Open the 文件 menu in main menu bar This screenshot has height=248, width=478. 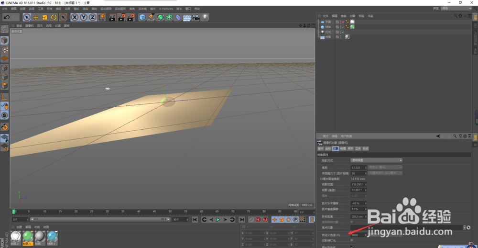point(5,9)
